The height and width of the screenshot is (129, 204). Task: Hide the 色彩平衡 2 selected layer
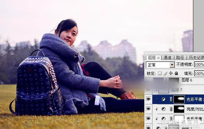[148, 99]
